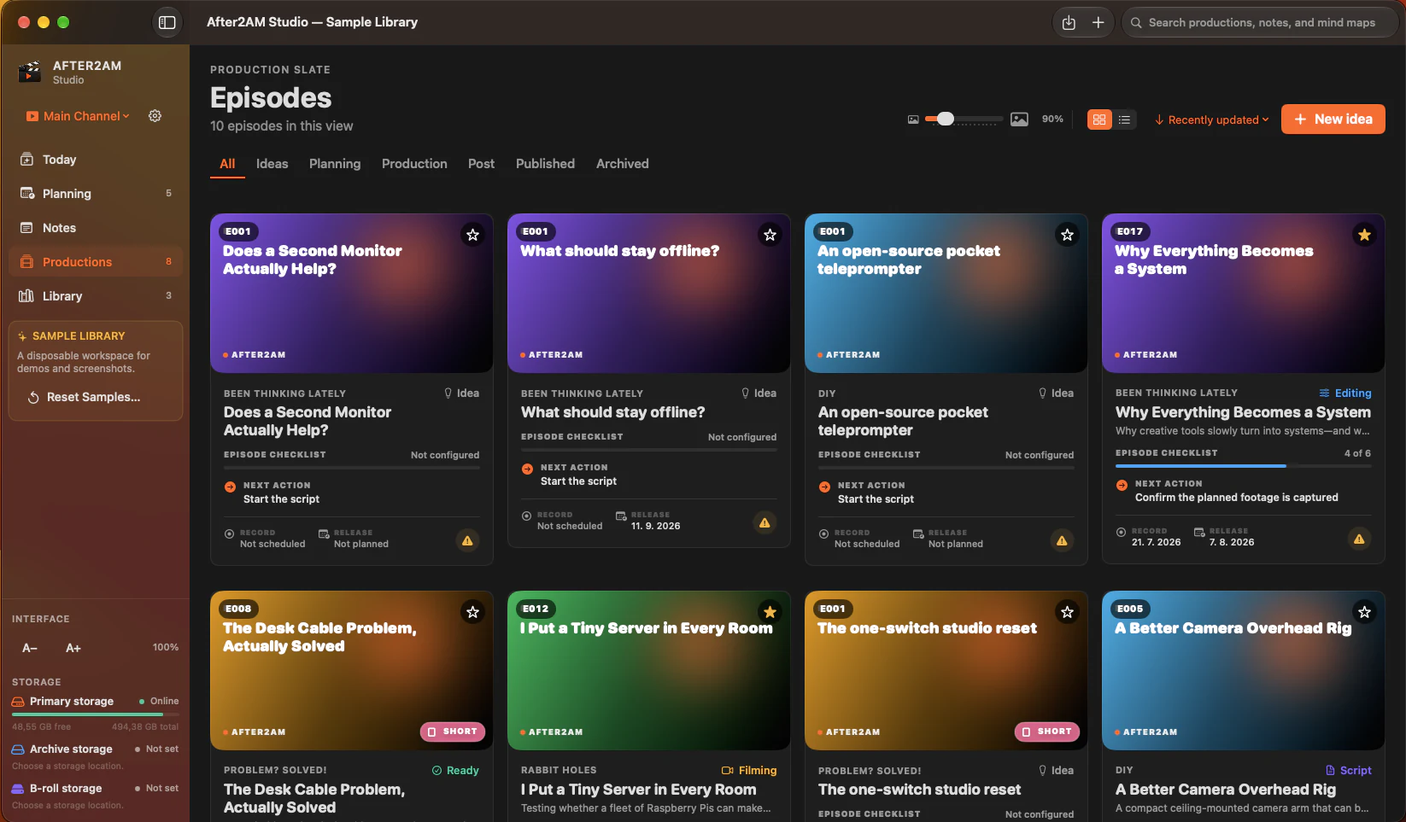Viewport: 1406px width, 822px height.
Task: Click the Primary storage usage bar
Action: pyautogui.click(x=96, y=714)
